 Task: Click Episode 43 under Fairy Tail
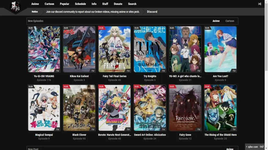115,80
